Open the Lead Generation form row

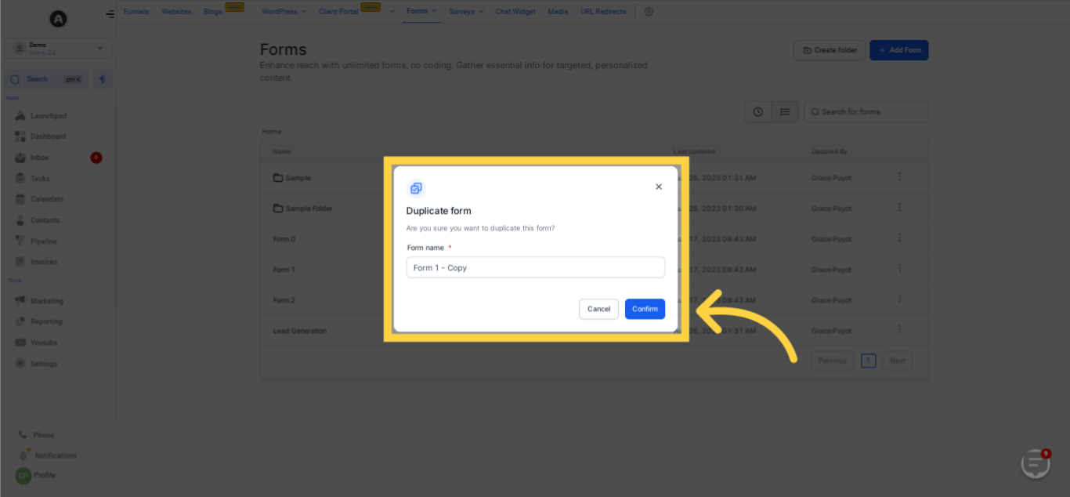point(594,331)
